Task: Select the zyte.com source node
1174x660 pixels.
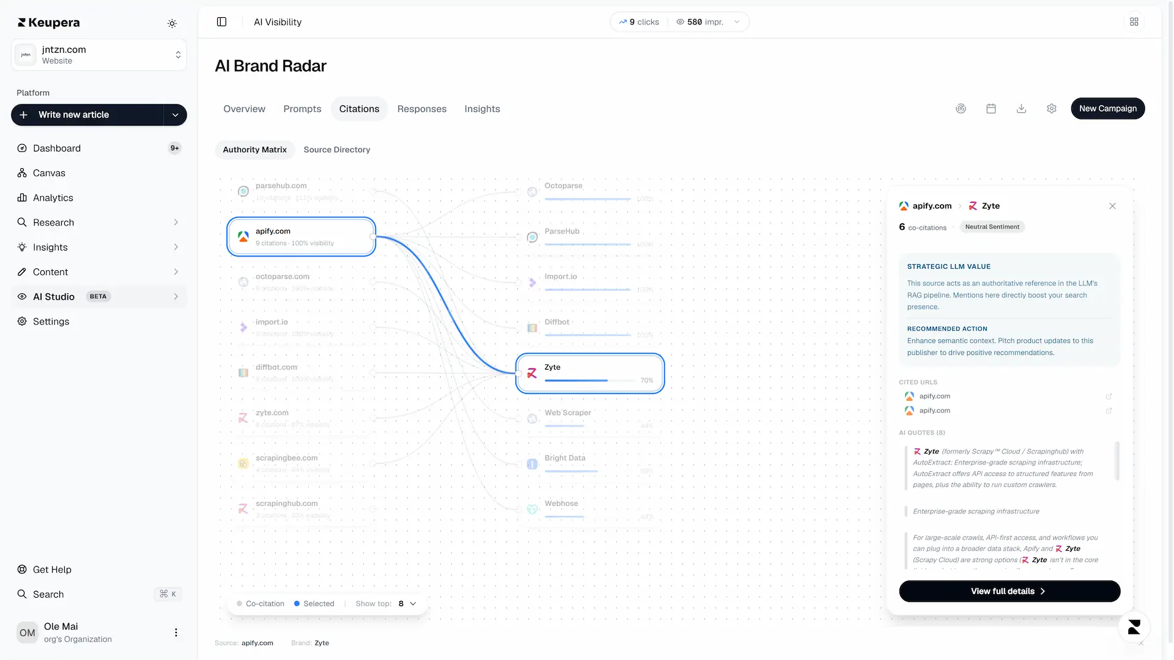Action: [301, 418]
